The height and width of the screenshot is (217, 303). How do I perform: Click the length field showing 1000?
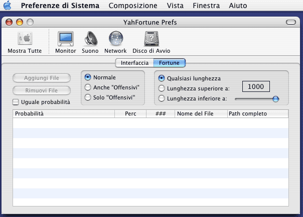[256, 87]
